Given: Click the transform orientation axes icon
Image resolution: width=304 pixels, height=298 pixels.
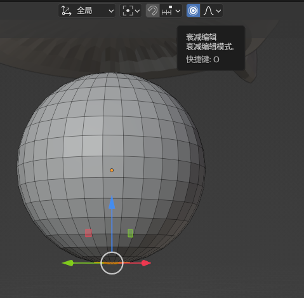Looking at the screenshot, I should coord(66,11).
